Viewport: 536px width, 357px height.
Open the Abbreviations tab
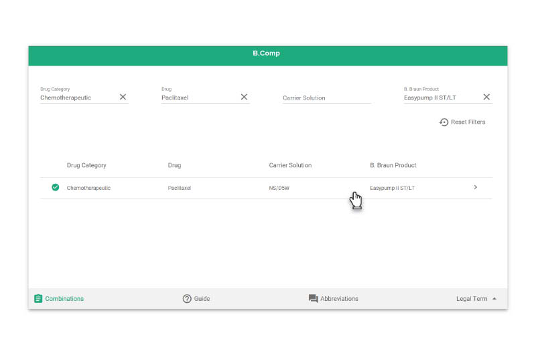coord(333,299)
